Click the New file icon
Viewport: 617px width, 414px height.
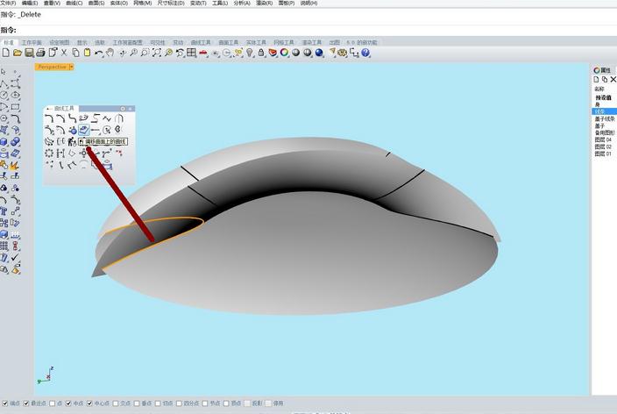(x=6, y=54)
